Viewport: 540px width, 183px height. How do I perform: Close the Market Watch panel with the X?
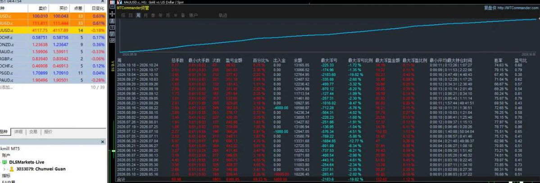103,1
